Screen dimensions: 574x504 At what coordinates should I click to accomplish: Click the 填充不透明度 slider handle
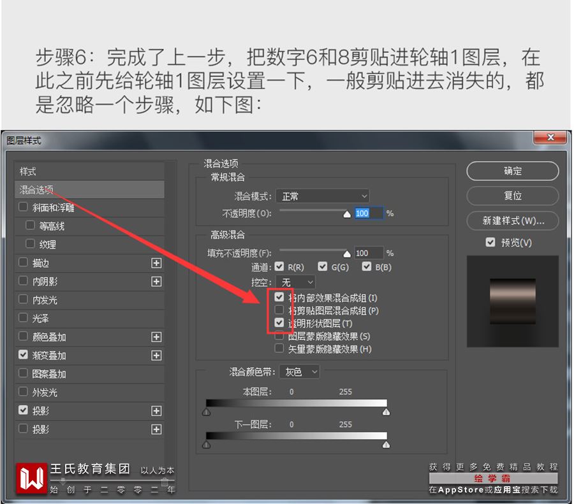(347, 254)
